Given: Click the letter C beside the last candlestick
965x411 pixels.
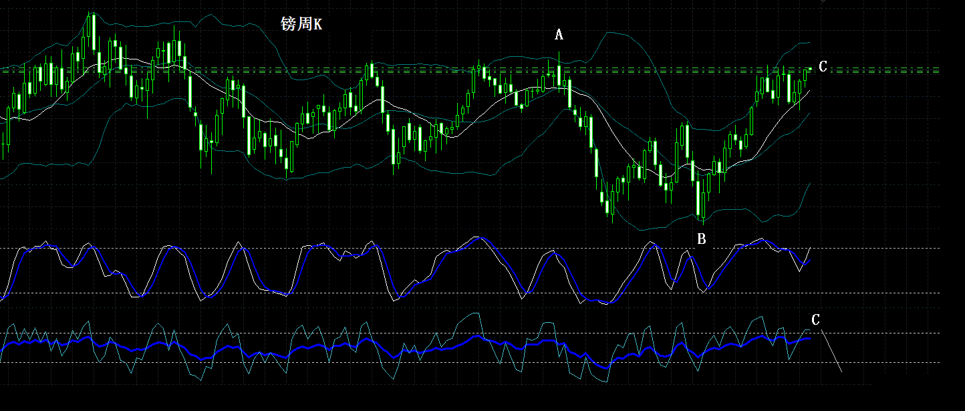Looking at the screenshot, I should 823,66.
